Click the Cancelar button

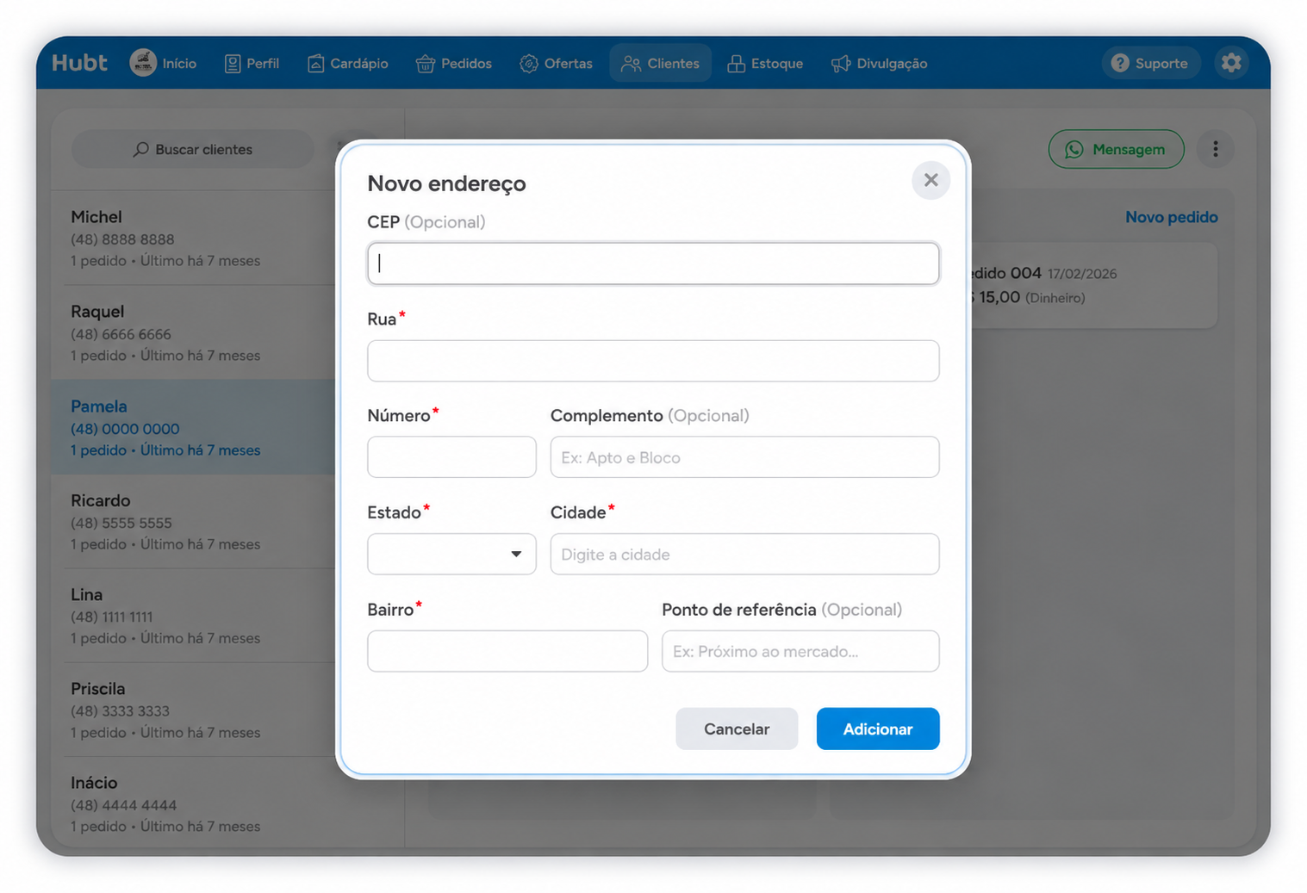click(737, 729)
